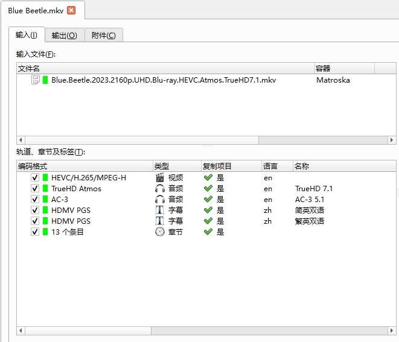Click the Matroska container cell
The image size is (399, 342).
[x=333, y=80]
